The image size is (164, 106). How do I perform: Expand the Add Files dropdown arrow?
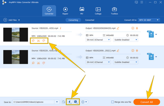pos(19,20)
